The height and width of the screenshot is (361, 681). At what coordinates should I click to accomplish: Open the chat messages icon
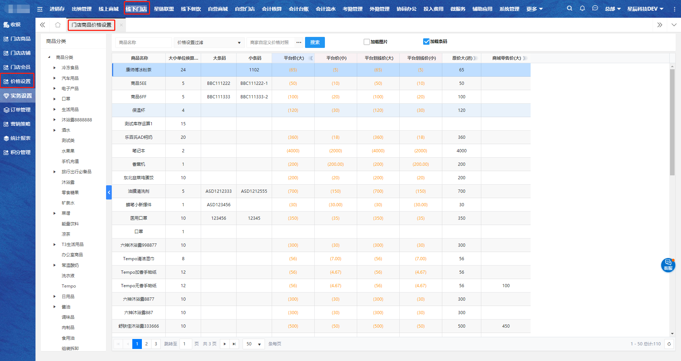[x=595, y=9]
